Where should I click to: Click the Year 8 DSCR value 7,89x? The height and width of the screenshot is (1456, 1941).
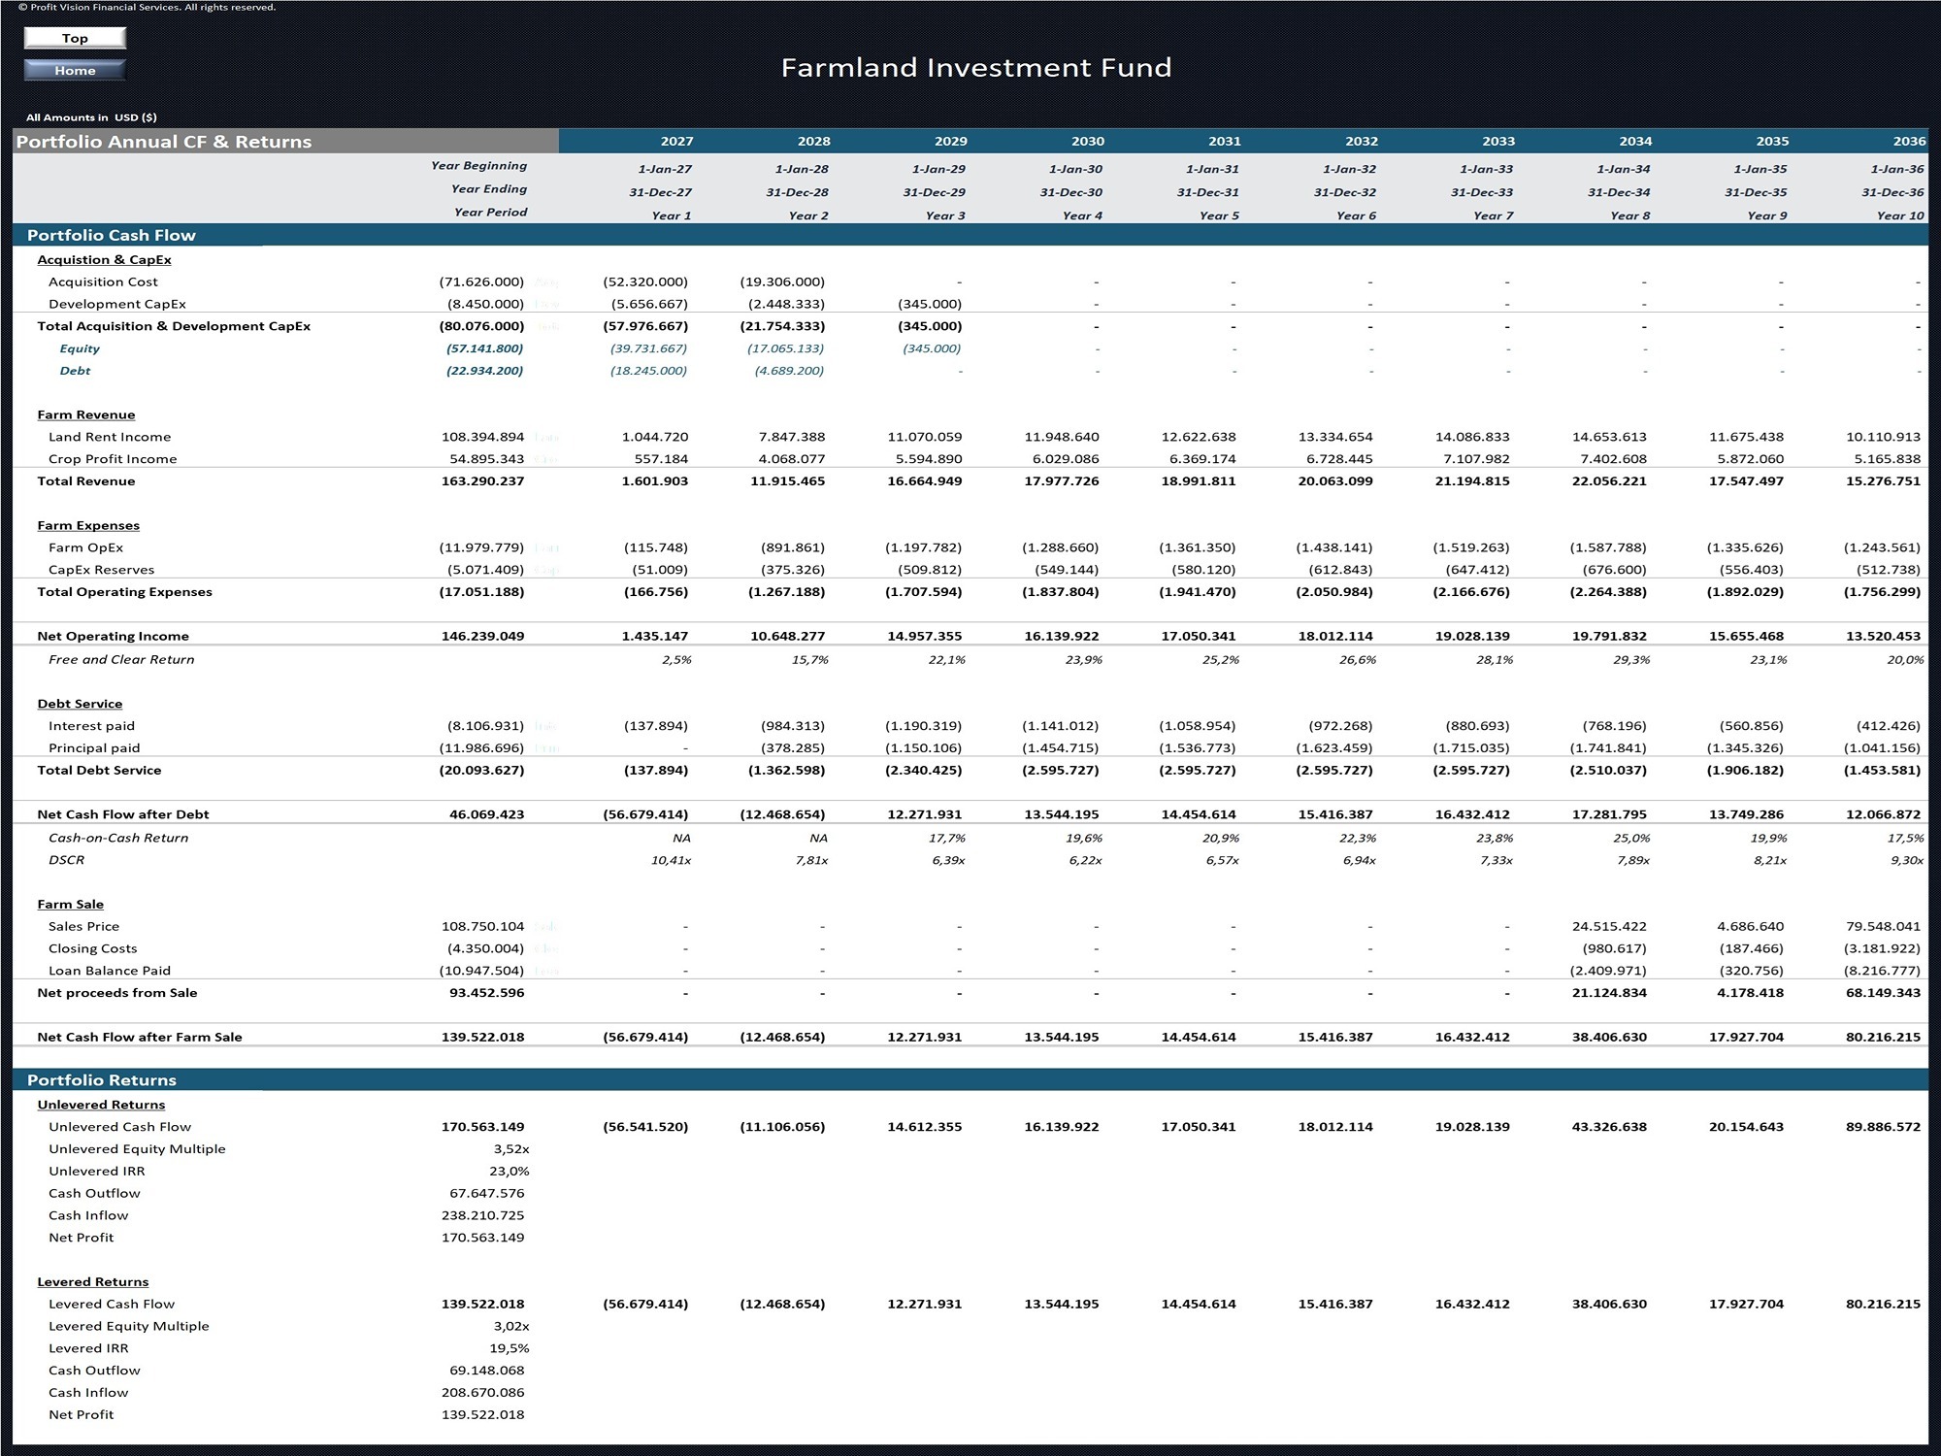tap(1633, 860)
